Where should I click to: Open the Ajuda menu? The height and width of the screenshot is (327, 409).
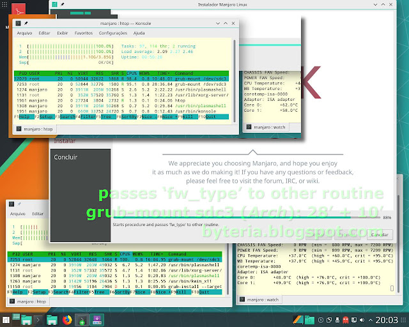(139, 33)
